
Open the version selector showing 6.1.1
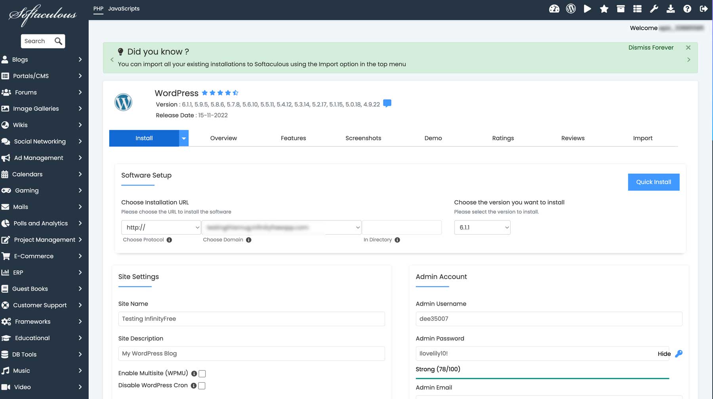(482, 227)
